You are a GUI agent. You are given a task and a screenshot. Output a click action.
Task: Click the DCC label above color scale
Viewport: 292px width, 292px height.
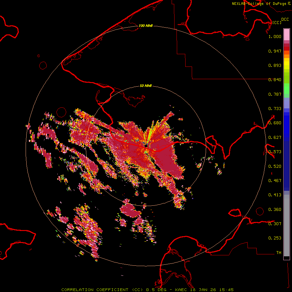coord(285,19)
